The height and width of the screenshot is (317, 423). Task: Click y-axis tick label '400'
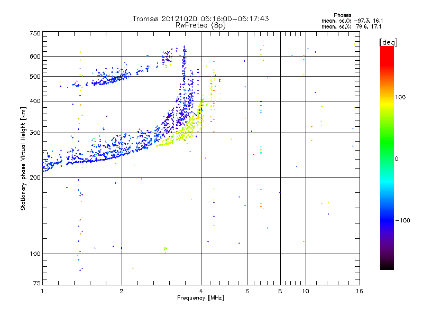[x=35, y=101]
